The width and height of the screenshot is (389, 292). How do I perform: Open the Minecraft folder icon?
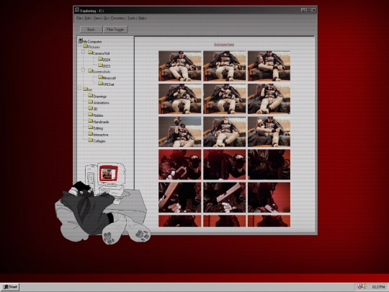(x=100, y=77)
